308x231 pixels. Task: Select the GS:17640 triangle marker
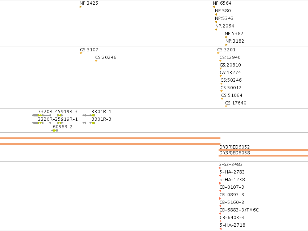(226, 107)
